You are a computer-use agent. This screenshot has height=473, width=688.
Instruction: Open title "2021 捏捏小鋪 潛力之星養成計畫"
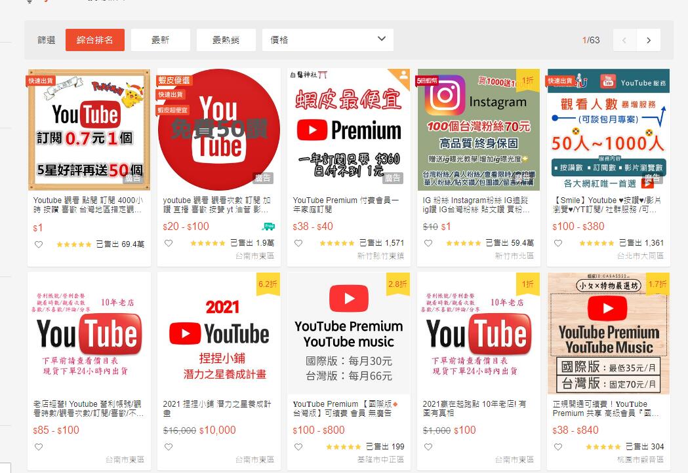[x=217, y=409]
